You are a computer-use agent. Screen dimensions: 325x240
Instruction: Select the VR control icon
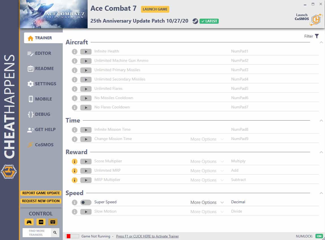pos(41,222)
